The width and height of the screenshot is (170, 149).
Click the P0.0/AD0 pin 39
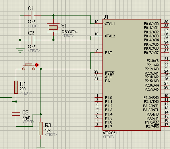[x=165, y=23]
